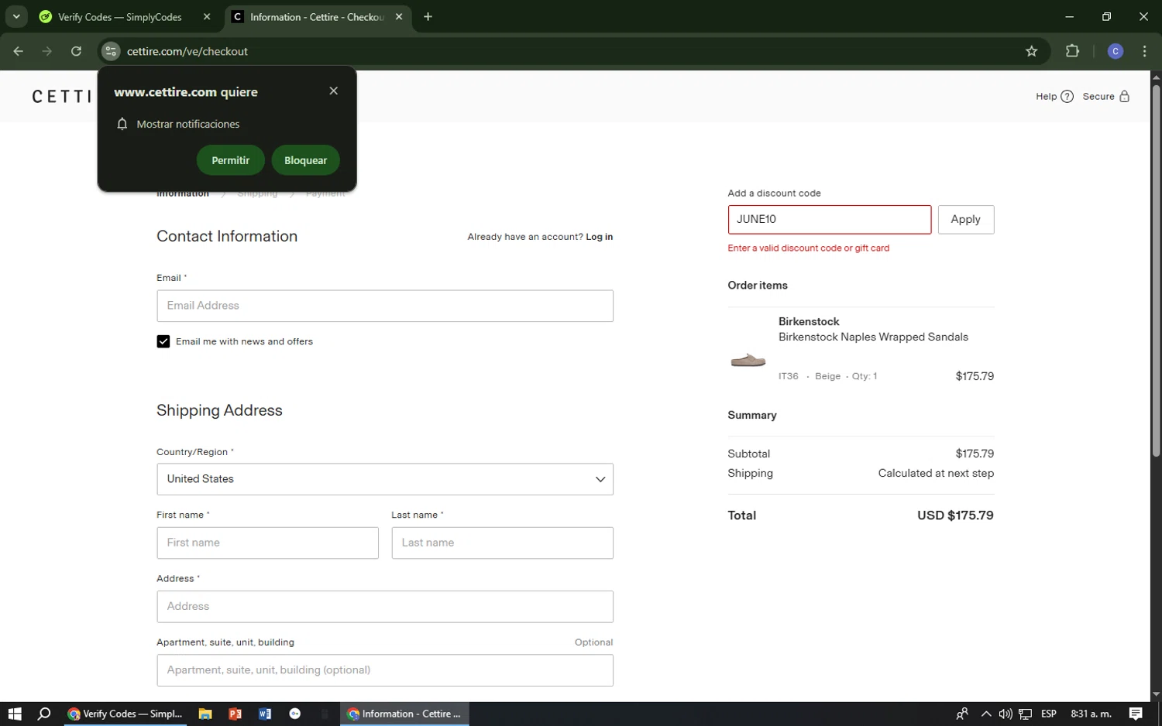The width and height of the screenshot is (1162, 726).
Task: Click the network tray icon
Action: pyautogui.click(x=1026, y=714)
